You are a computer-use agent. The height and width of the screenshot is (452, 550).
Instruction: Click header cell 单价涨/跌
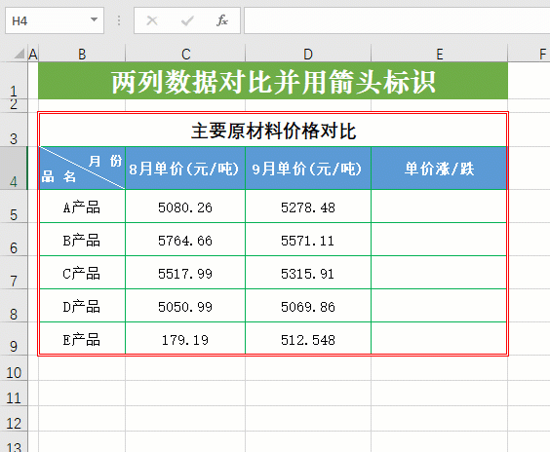439,169
